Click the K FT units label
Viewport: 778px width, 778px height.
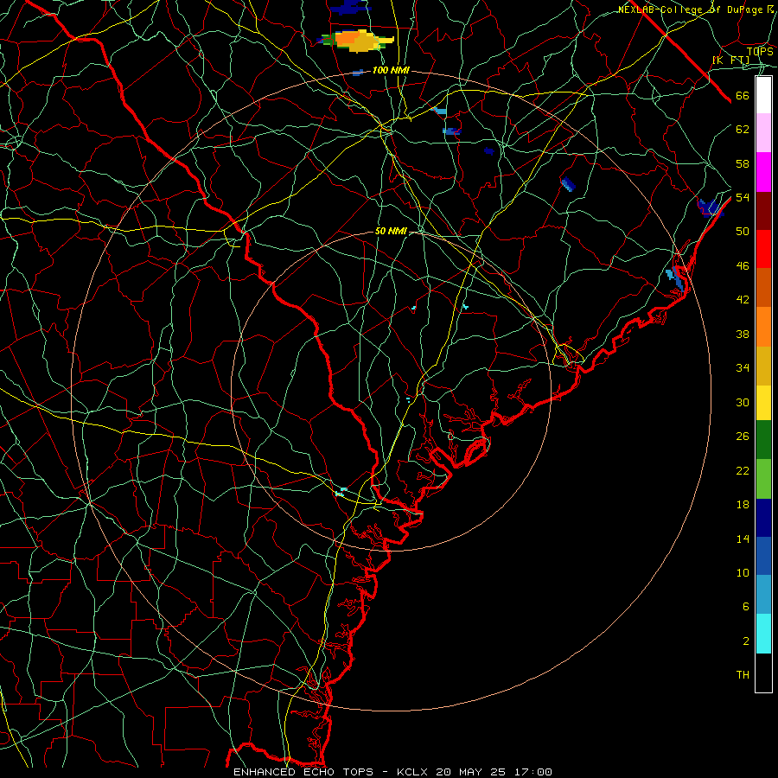(730, 61)
